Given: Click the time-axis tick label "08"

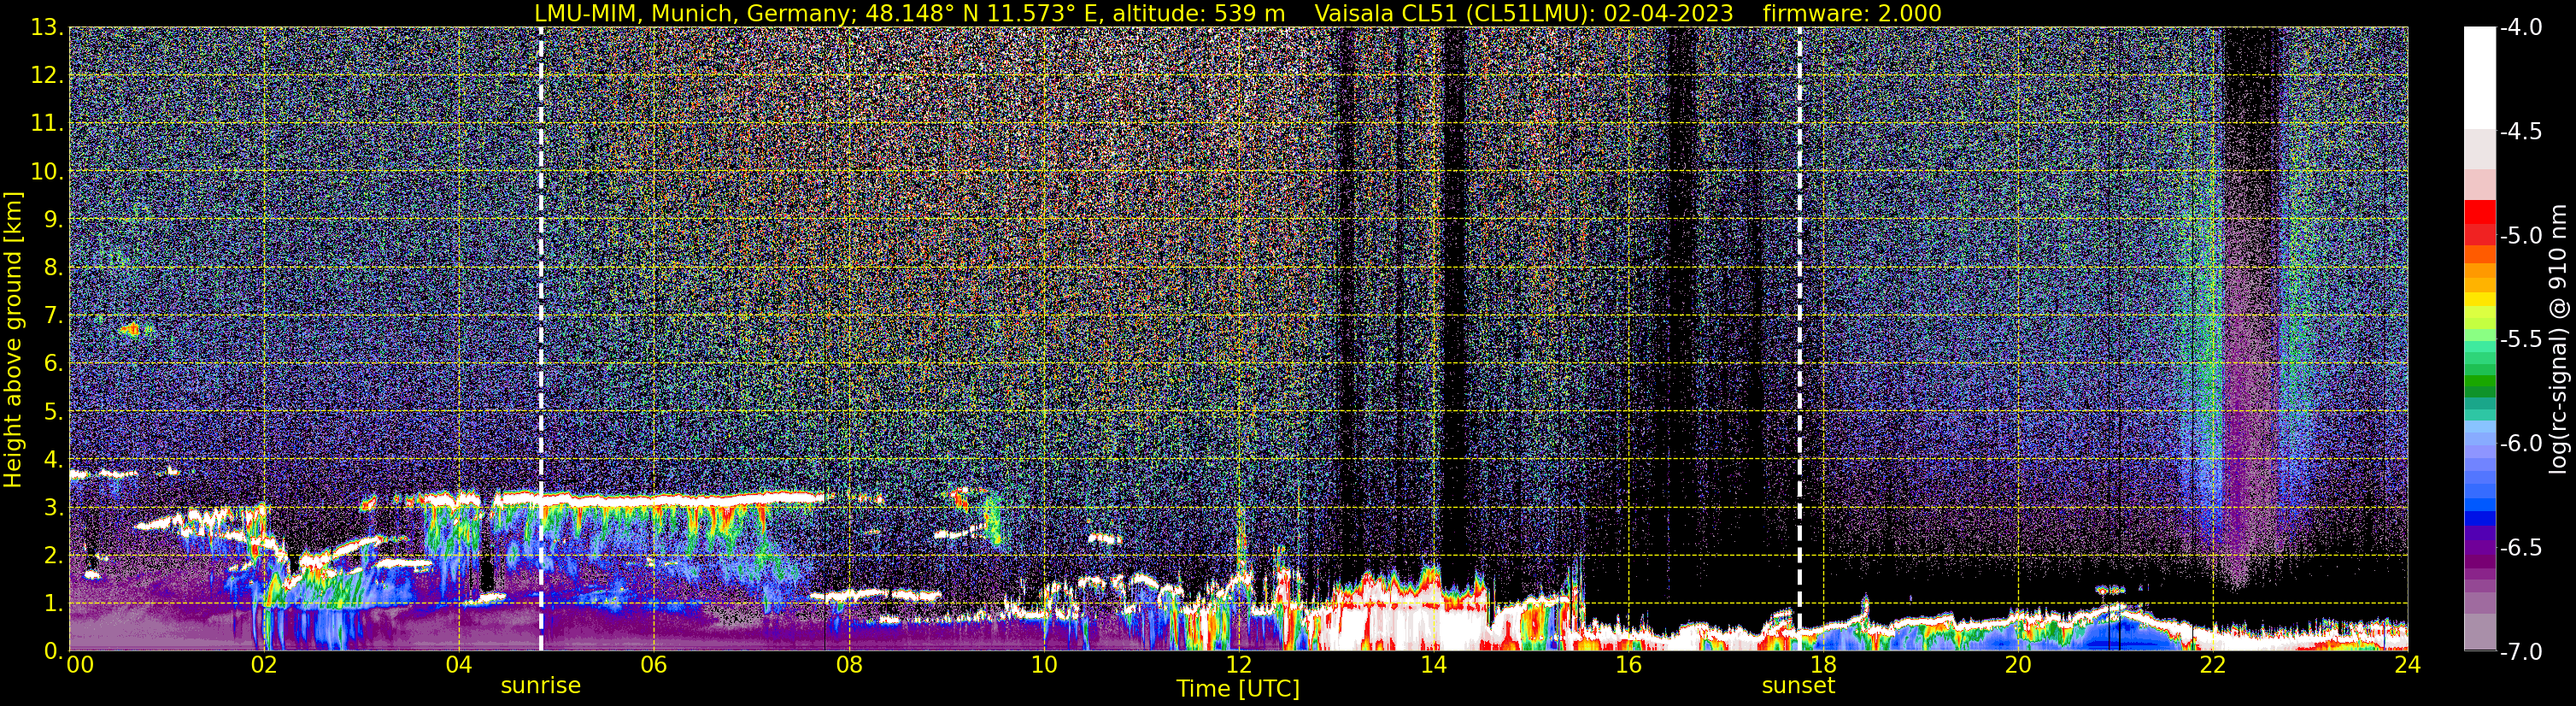Looking at the screenshot, I should click(x=849, y=665).
